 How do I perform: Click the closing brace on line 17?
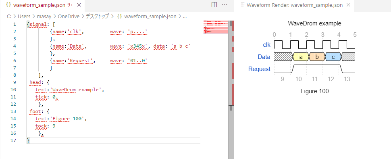(28, 140)
